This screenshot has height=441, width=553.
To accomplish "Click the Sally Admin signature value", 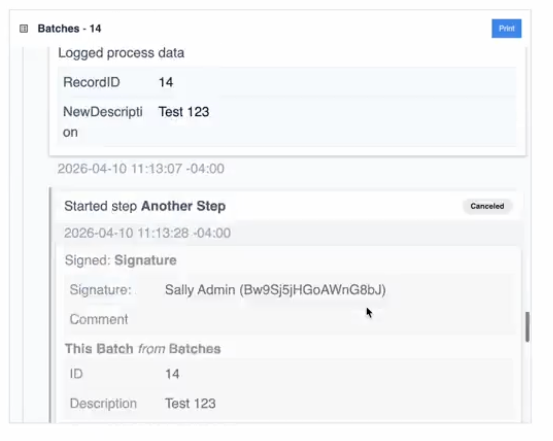I will pyautogui.click(x=275, y=290).
